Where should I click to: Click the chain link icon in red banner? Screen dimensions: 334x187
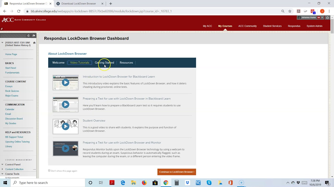[x=2, y=29]
